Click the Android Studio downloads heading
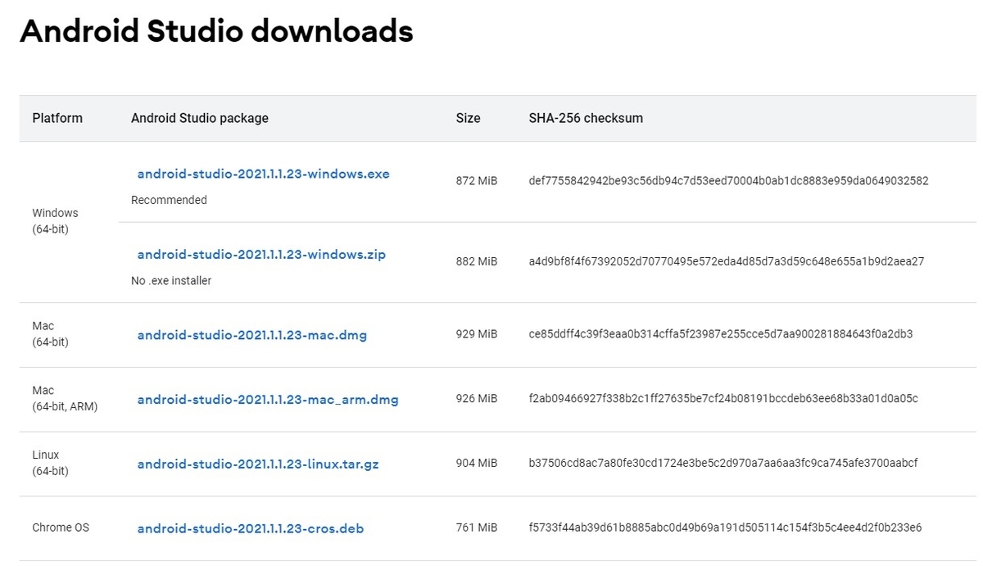Viewport: 983px width, 566px height. [x=216, y=31]
